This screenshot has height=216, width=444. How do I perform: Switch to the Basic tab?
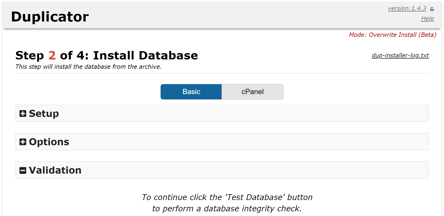coord(191,92)
